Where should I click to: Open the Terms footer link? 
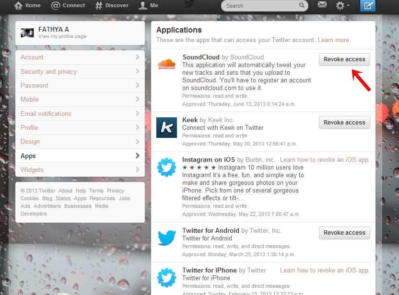[x=96, y=191]
